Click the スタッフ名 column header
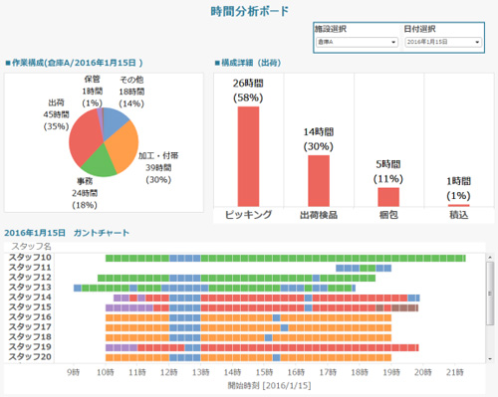 [x=32, y=246]
